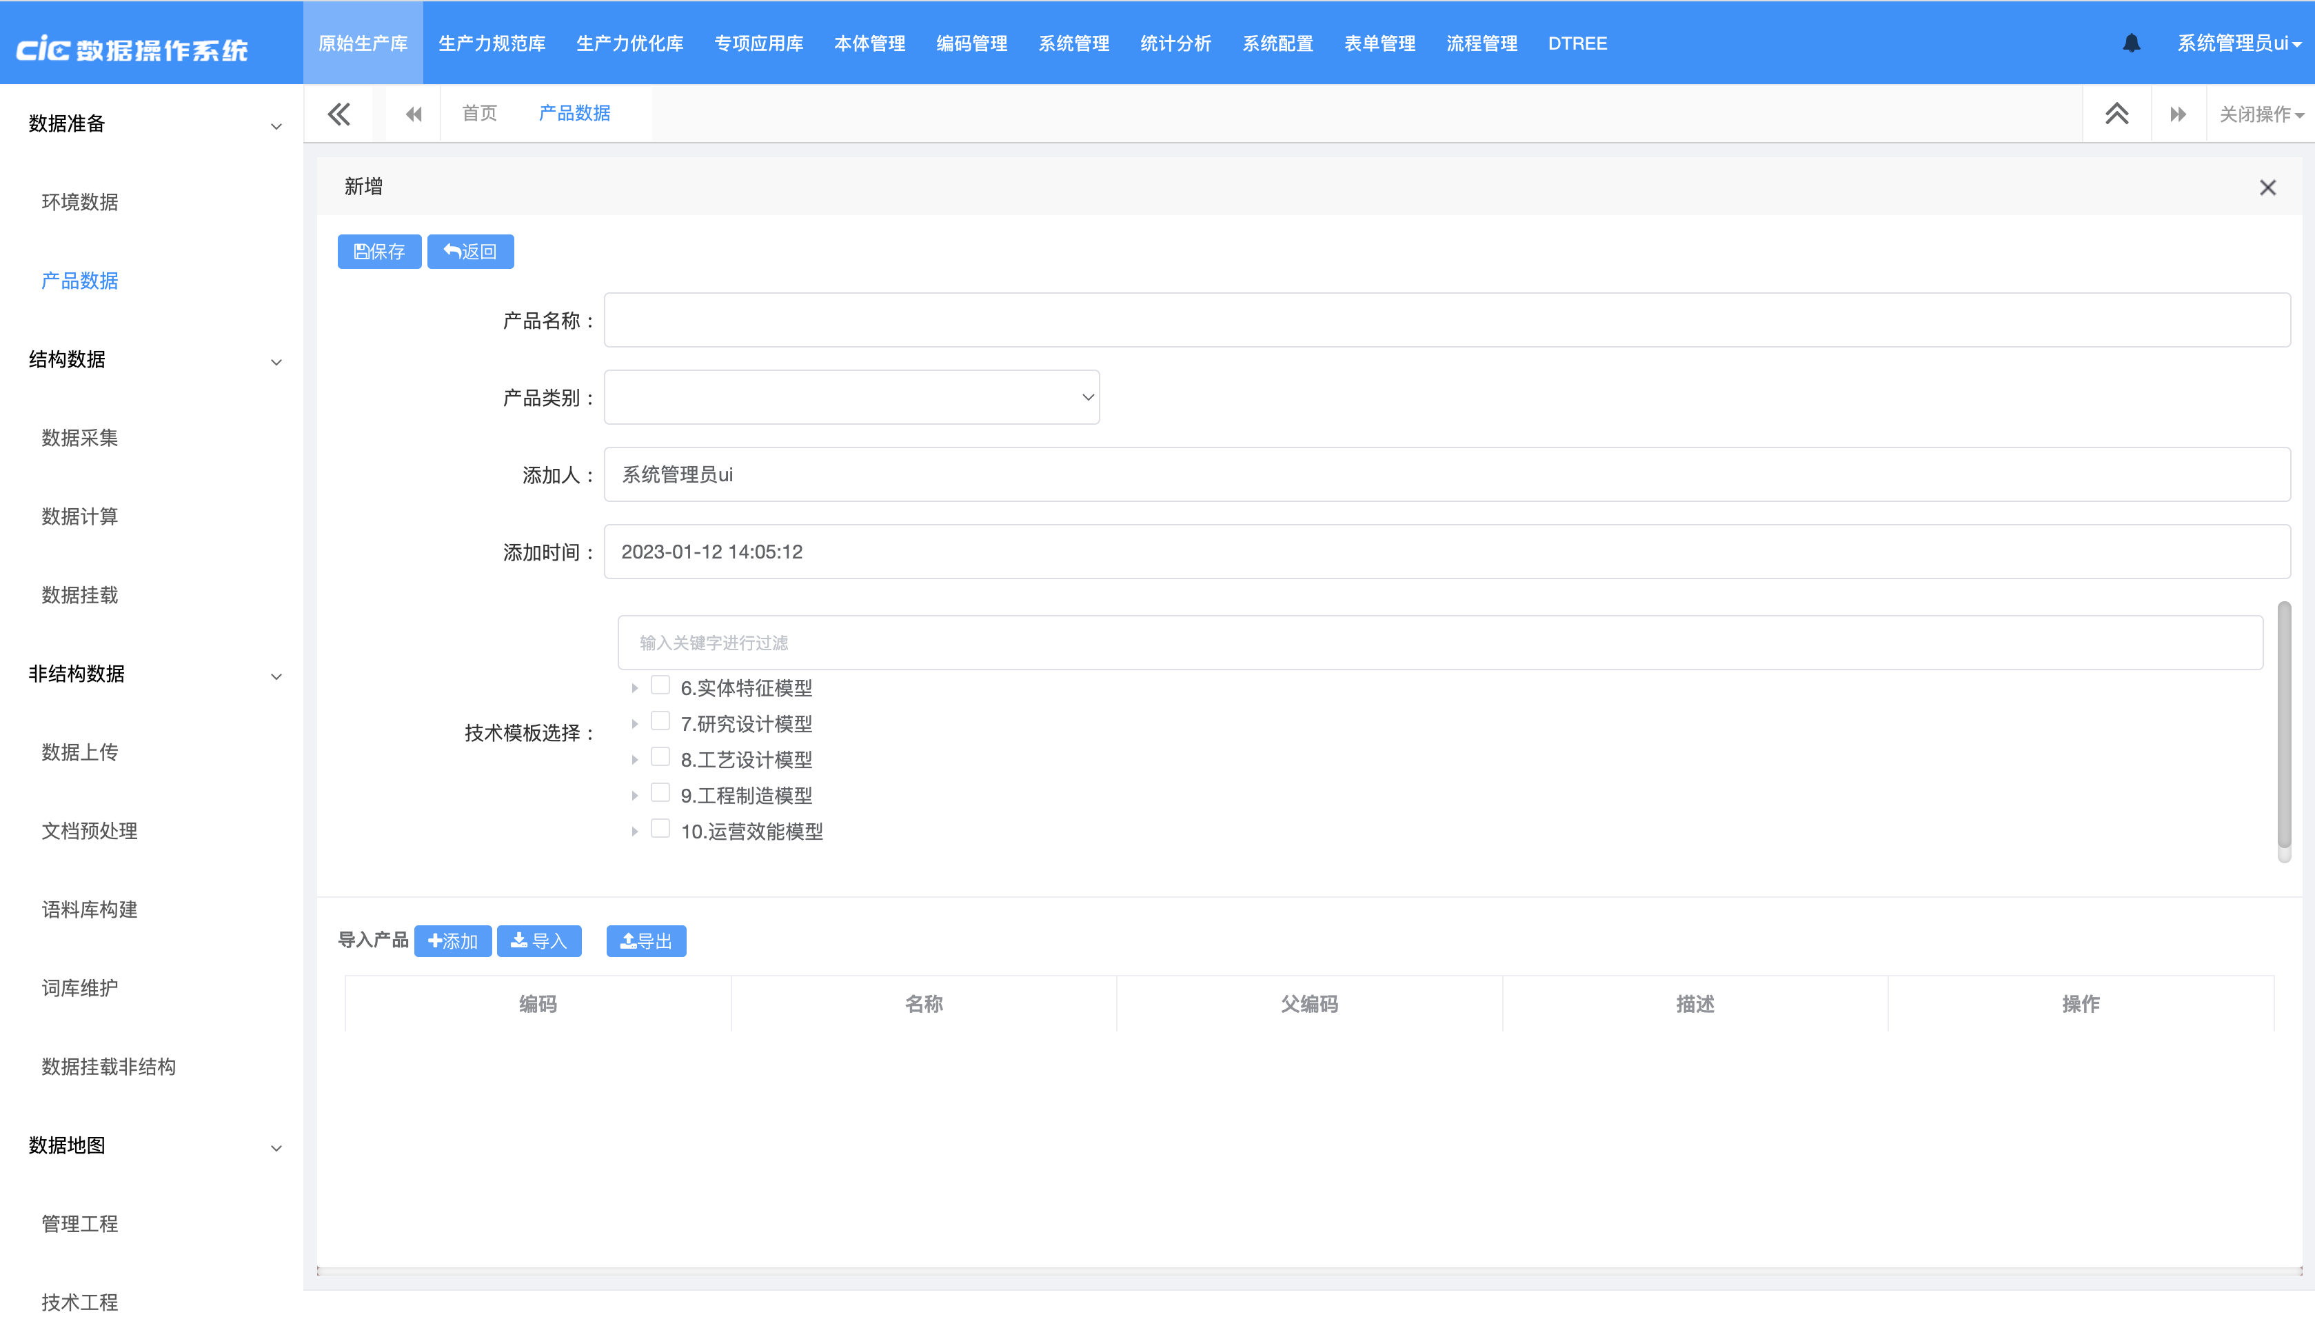Open the 统计分析 top menu
The height and width of the screenshot is (1339, 2315).
[x=1175, y=43]
